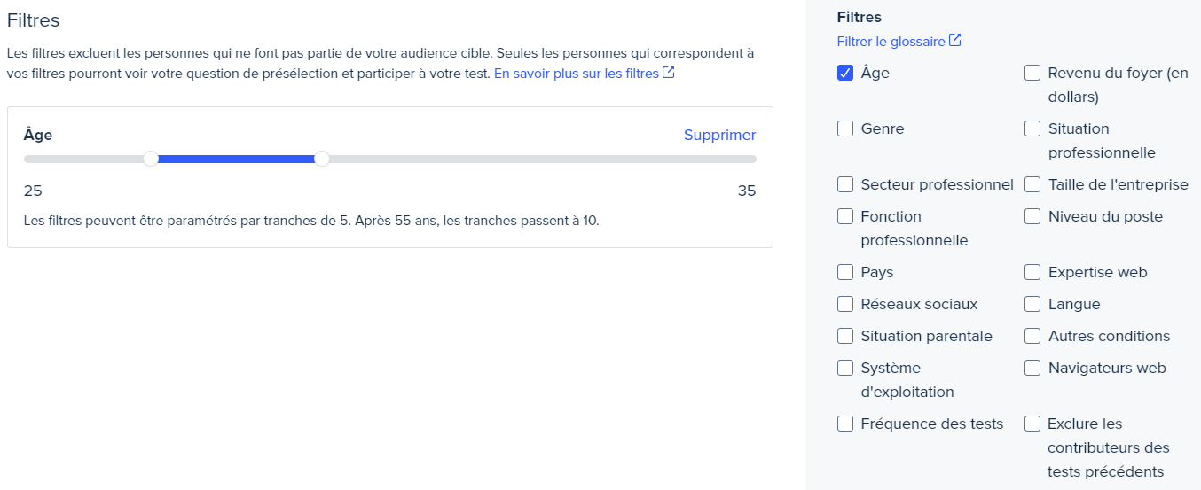1201x490 pixels.
Task: Click external-link icon after En savoir plus
Action: click(669, 74)
